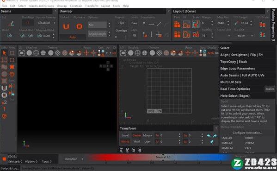Toggle the Both display mode
The height and width of the screenshot is (171, 277).
pos(211,53)
